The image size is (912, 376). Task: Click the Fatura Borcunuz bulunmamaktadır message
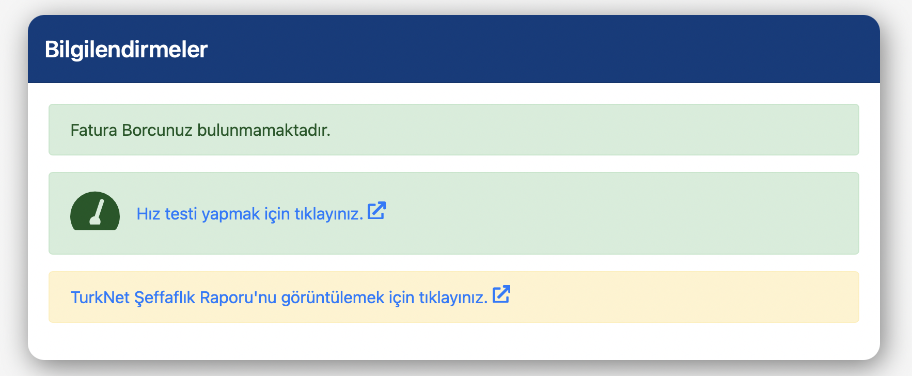[200, 130]
